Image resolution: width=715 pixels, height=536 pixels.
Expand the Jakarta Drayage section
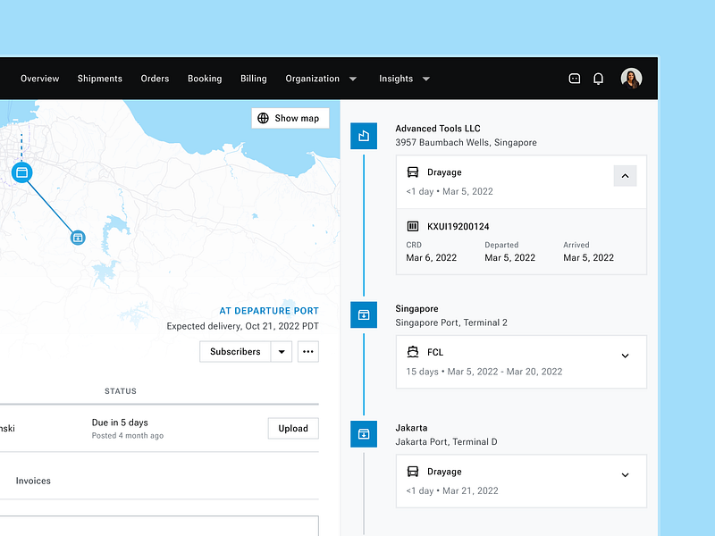click(x=625, y=474)
